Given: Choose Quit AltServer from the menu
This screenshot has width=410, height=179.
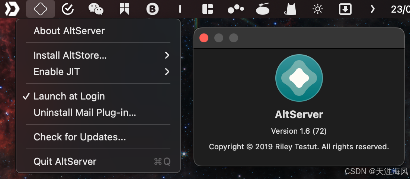Looking at the screenshot, I should 98,162.
